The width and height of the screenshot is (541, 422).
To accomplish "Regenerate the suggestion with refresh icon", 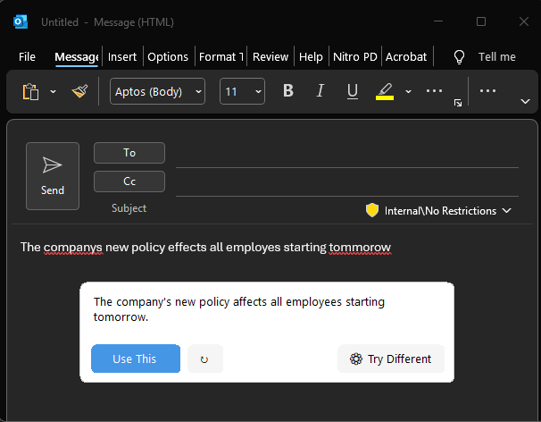I will click(205, 359).
